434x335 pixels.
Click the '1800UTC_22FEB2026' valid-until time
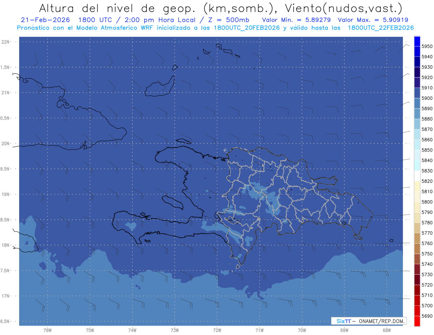(x=381, y=28)
